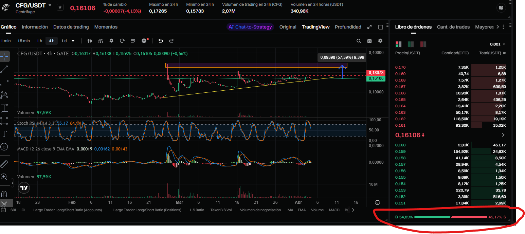Open the 0,001 price precision dropdown

(497, 44)
